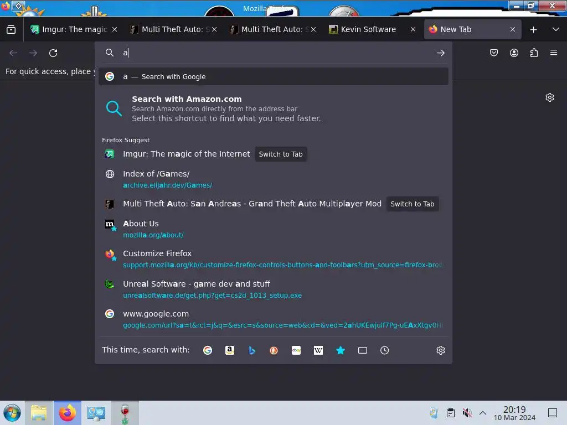This screenshot has width=567, height=425.
Task: Click Switch to Tab for Imgur
Action: tap(281, 154)
